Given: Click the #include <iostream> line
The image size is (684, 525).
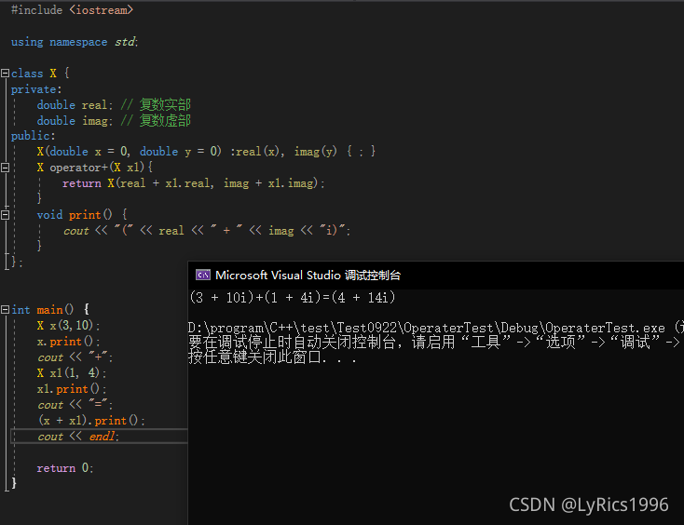Looking at the screenshot, I should click(72, 10).
